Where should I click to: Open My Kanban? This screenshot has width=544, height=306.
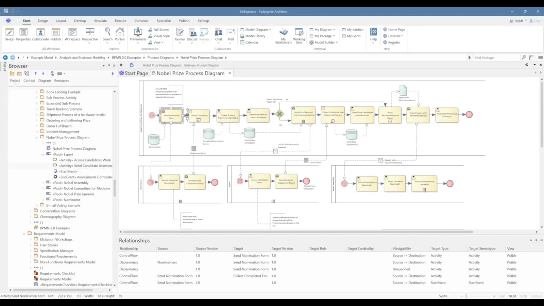point(353,30)
